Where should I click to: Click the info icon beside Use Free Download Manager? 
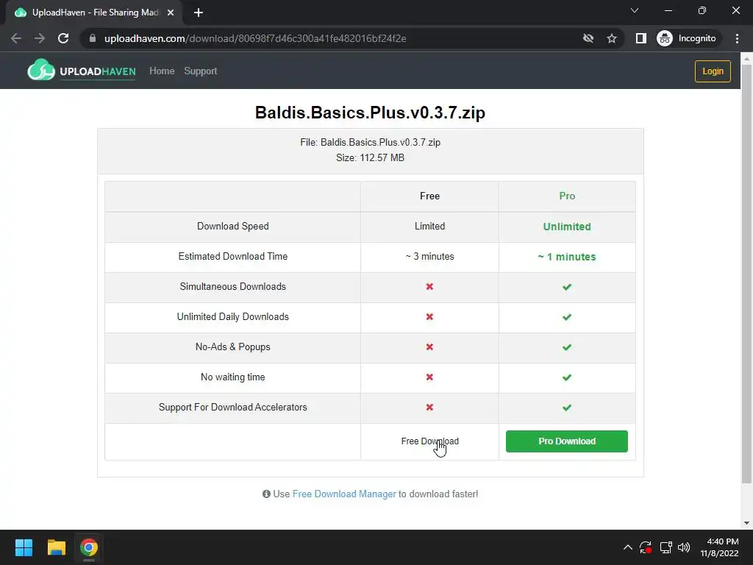[266, 494]
